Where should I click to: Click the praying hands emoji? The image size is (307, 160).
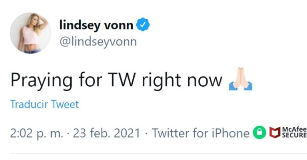coord(240,80)
